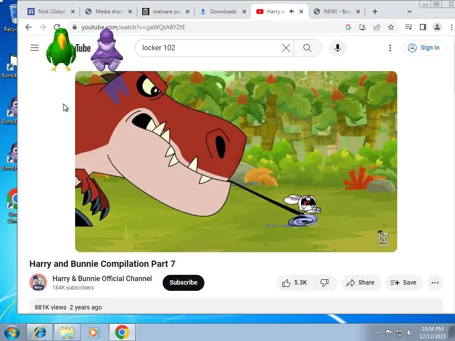Image resolution: width=455 pixels, height=341 pixels.
Task: Open YouTube settings three-dot menu
Action: (x=390, y=48)
